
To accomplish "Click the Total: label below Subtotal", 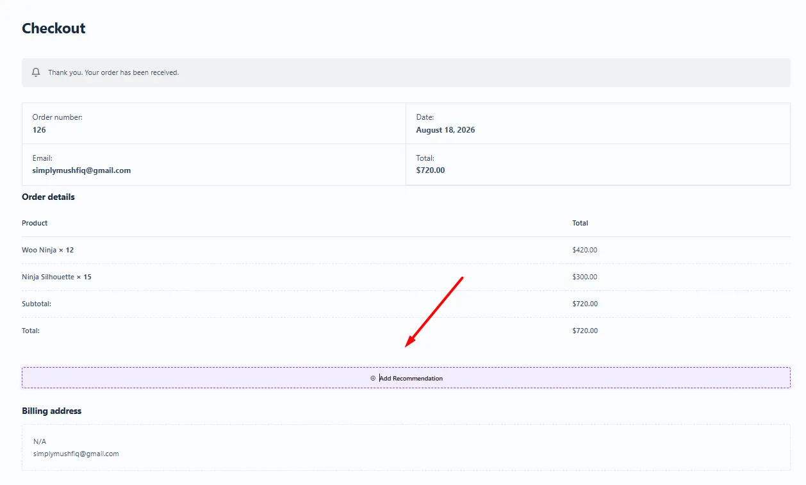I will pos(31,331).
